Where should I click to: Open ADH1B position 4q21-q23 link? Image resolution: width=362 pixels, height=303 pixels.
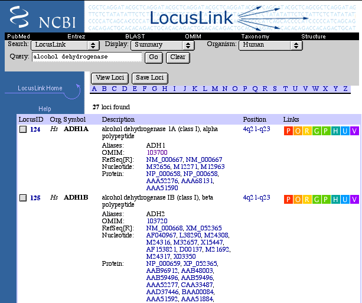tap(256, 198)
